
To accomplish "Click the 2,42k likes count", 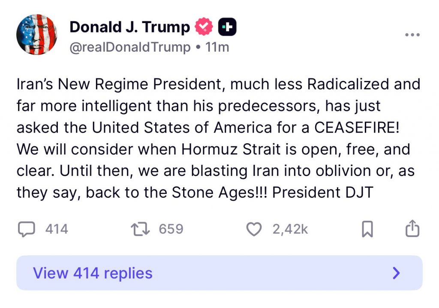I will click(290, 229).
